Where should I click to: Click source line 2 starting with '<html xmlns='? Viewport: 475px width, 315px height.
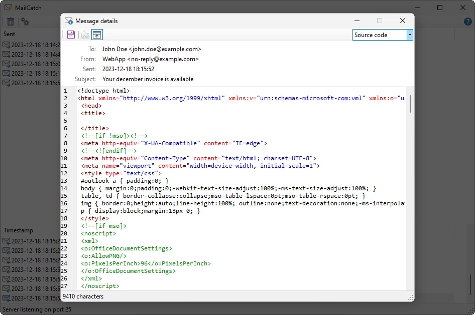coord(241,98)
